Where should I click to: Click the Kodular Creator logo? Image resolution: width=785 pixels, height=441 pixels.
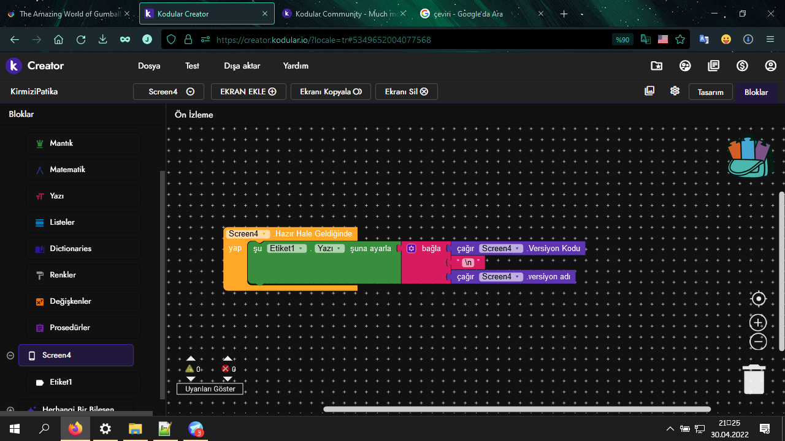click(35, 66)
